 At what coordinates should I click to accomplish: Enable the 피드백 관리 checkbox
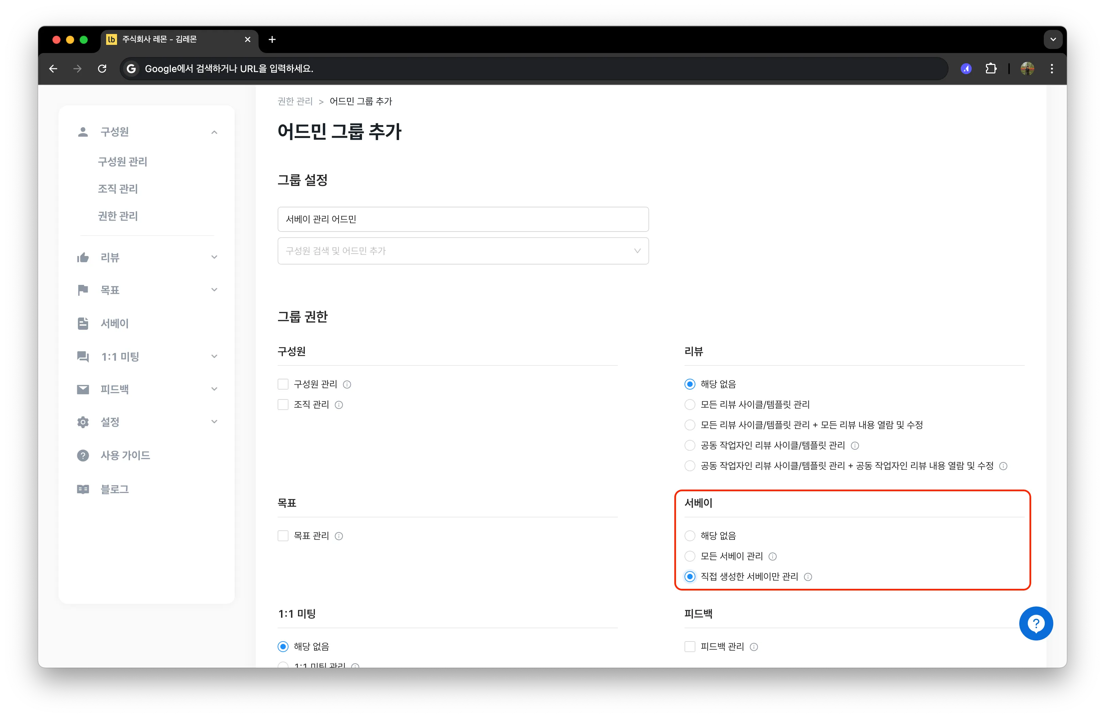(690, 647)
